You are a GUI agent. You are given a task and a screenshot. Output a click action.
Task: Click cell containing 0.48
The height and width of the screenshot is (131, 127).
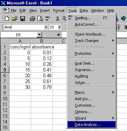tap(42, 75)
